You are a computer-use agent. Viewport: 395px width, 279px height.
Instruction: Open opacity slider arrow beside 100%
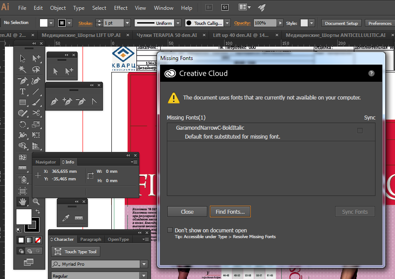coord(280,23)
